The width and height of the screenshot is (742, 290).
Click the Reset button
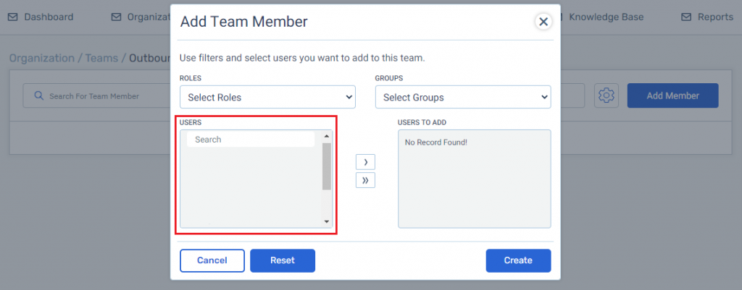[283, 261]
